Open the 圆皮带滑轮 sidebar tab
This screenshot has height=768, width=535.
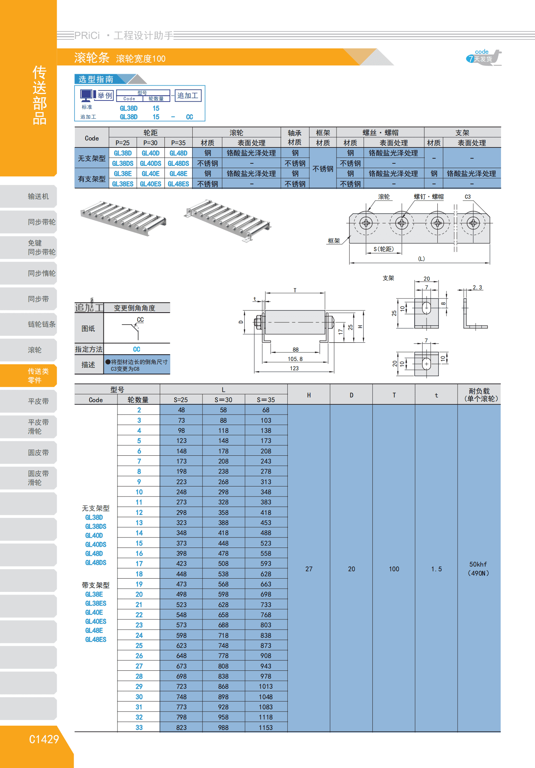click(29, 478)
